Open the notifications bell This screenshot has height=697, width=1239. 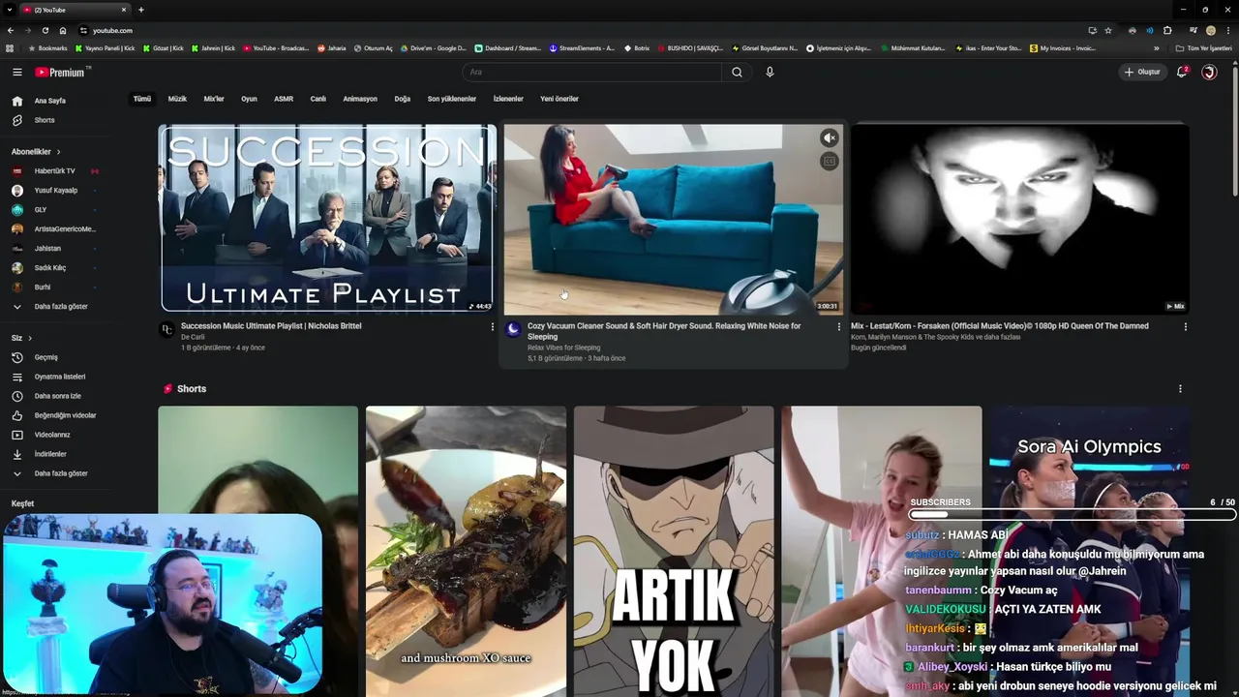pos(1182,72)
